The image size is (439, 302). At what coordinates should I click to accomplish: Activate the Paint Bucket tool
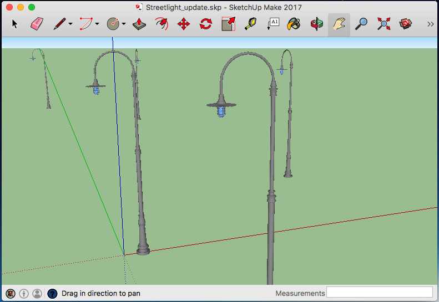[x=294, y=24]
